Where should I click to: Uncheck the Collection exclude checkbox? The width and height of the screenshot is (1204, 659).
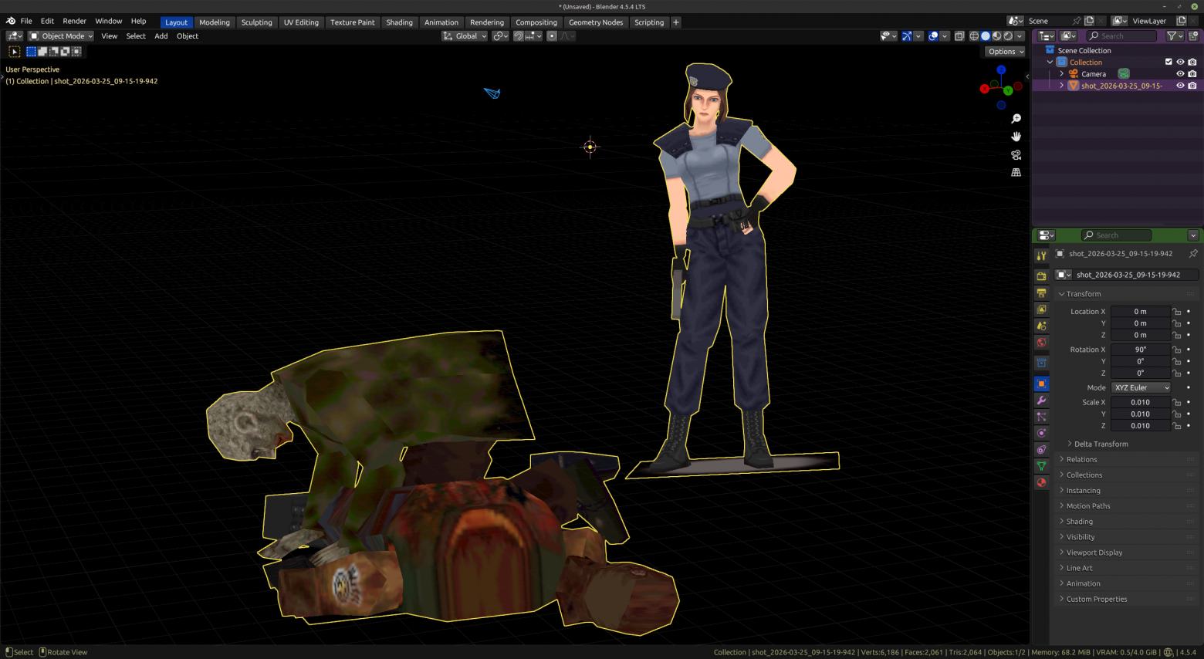tap(1168, 63)
